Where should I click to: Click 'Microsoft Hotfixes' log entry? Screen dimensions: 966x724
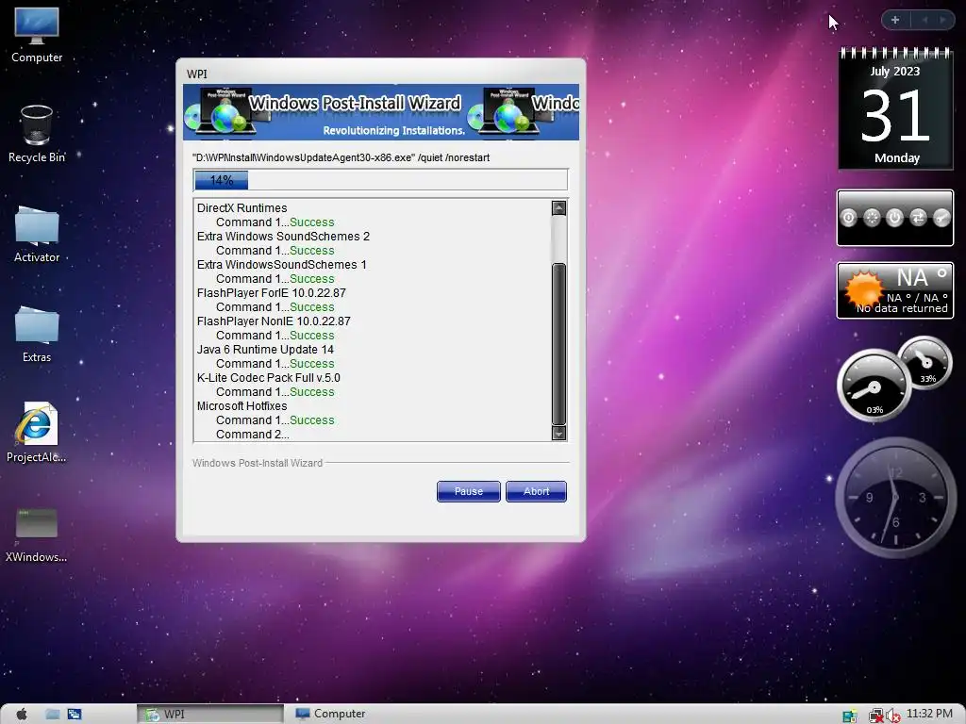242,406
